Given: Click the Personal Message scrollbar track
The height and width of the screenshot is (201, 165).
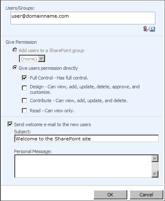Looking at the screenshot, I should coord(155,167).
